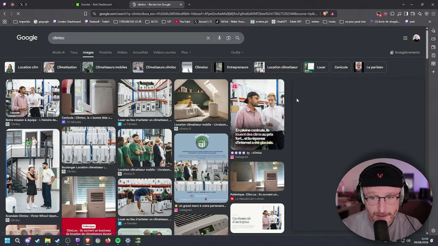438x246 pixels.
Task: Select the Images tab
Action: [88, 52]
